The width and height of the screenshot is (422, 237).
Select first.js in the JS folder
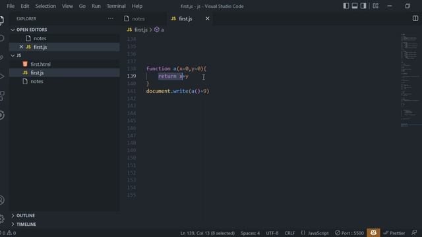[37, 72]
